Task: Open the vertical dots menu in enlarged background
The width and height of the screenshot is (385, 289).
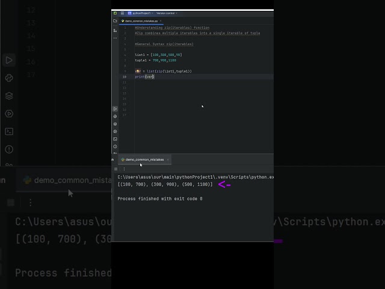Action: click(x=31, y=202)
